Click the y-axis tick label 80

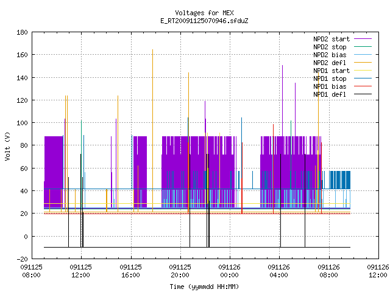pos(24,145)
